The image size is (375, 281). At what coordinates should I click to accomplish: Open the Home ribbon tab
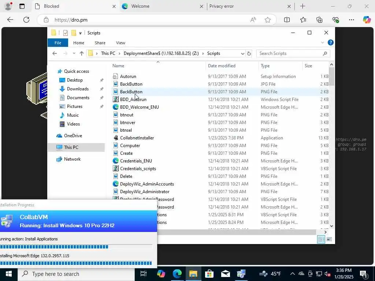point(79,43)
